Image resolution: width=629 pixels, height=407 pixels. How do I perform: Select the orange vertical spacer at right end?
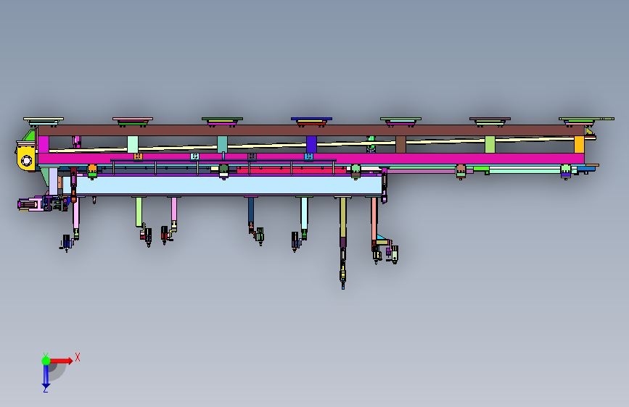click(x=579, y=144)
